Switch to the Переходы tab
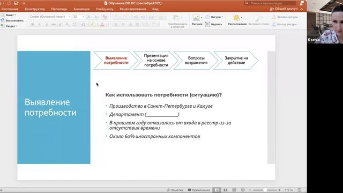The image size is (343, 193). point(59,9)
